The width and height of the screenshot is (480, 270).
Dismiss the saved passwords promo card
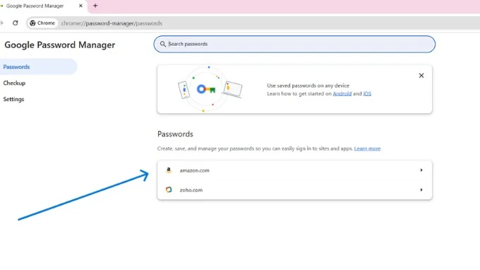[421, 76]
